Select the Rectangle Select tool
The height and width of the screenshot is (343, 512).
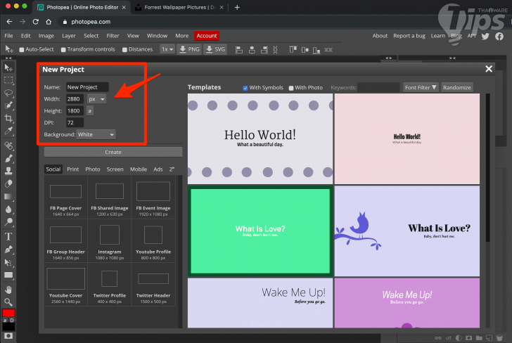point(8,80)
